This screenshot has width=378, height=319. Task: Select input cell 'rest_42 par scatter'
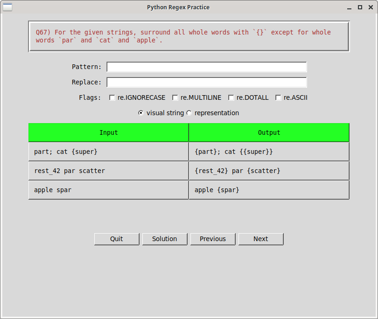click(x=108, y=171)
